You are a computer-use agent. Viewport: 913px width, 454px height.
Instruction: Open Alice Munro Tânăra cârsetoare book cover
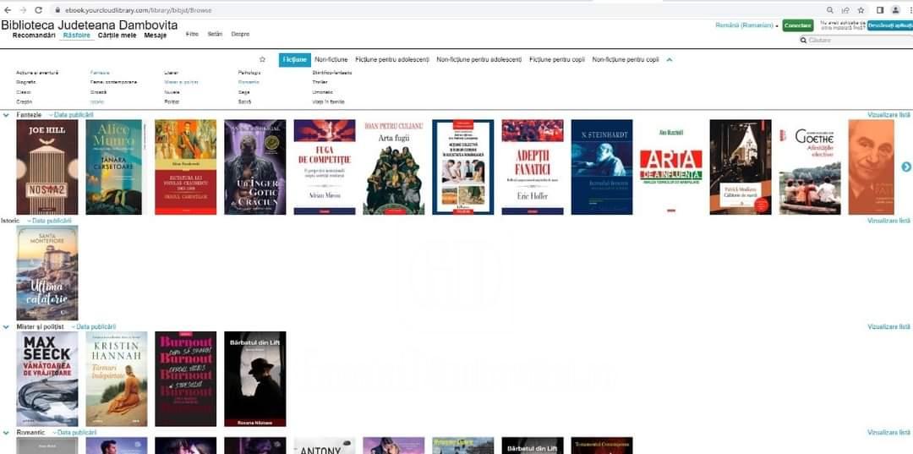[113, 167]
